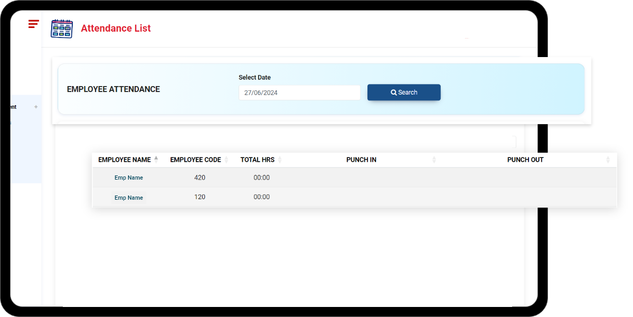Image resolution: width=633 pixels, height=317 pixels.
Task: Click the Search button
Action: click(x=404, y=92)
